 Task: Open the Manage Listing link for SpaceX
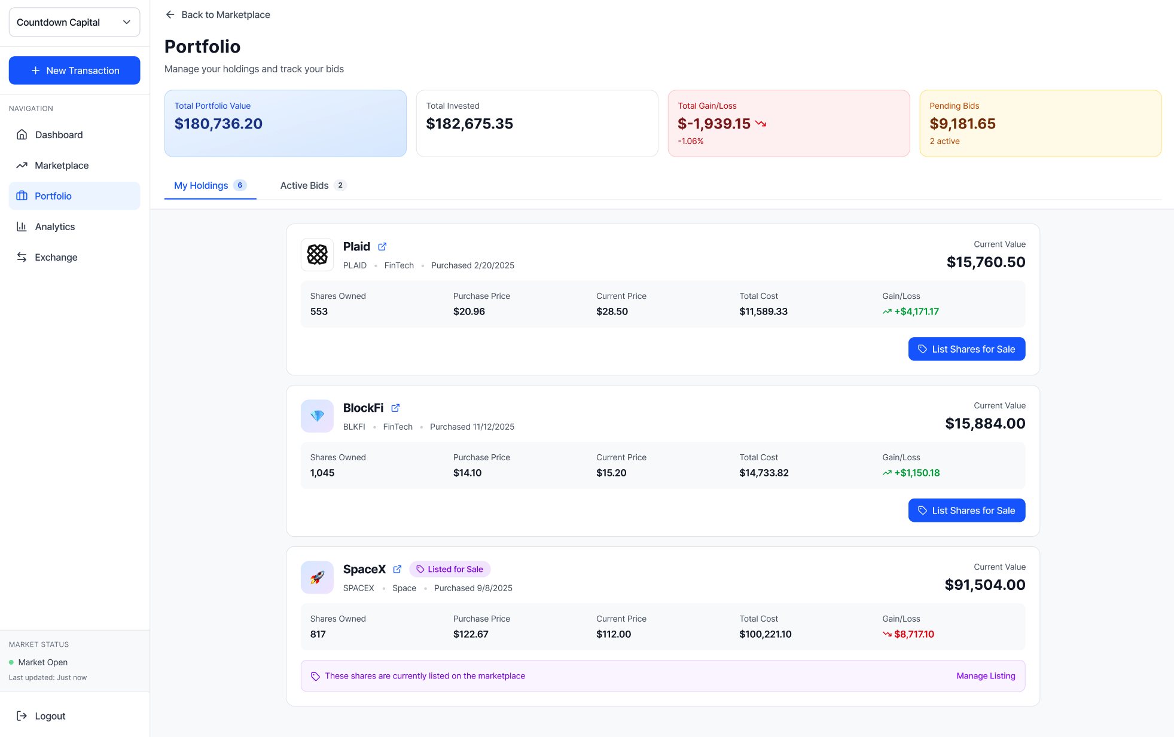tap(985, 676)
